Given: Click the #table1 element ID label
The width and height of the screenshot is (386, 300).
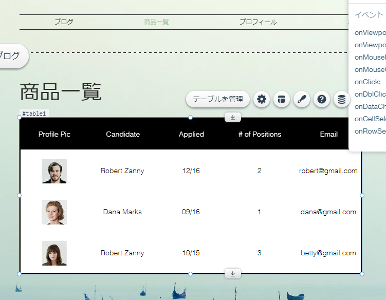Looking at the screenshot, I should (x=34, y=114).
